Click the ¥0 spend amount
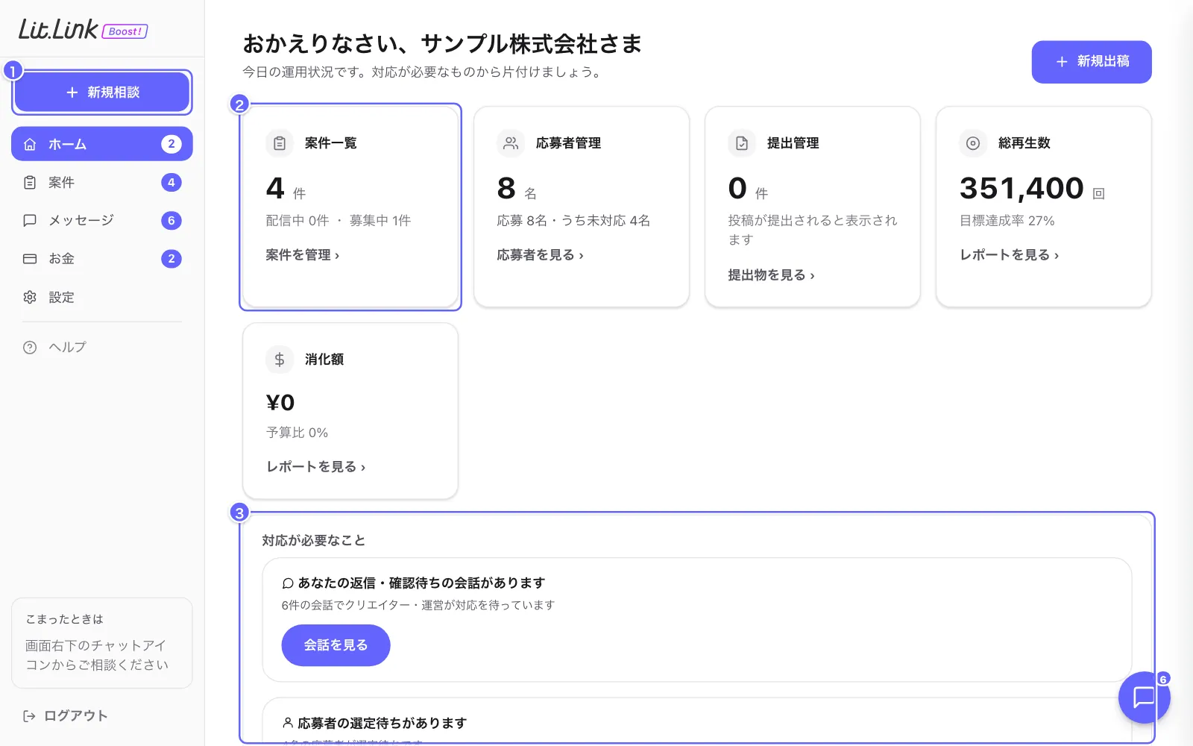The height and width of the screenshot is (746, 1193). coord(280,403)
